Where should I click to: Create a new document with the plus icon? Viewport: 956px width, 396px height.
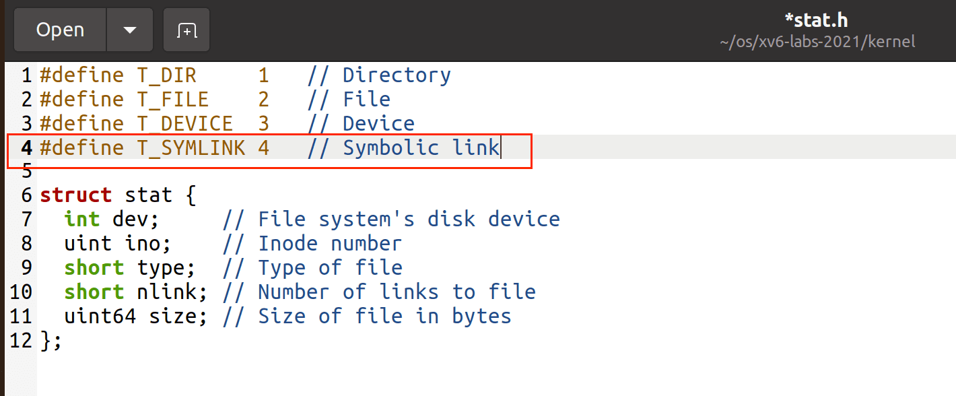click(186, 30)
